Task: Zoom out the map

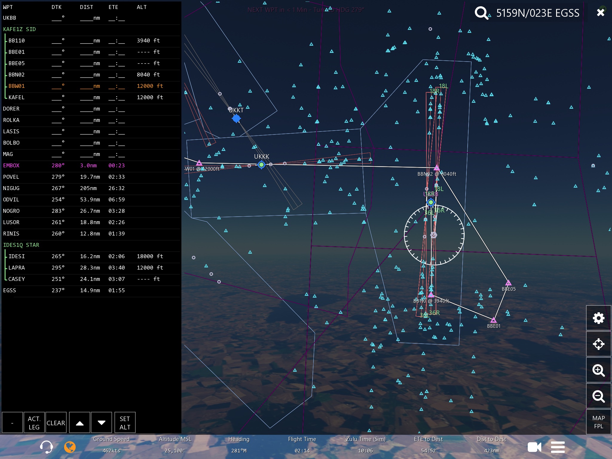Action: [x=598, y=396]
